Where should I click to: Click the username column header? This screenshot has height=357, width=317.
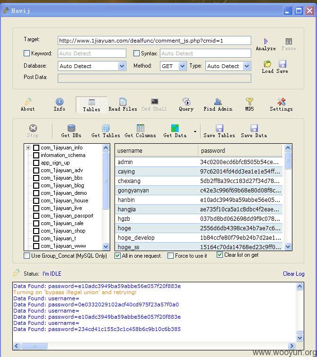156,150
